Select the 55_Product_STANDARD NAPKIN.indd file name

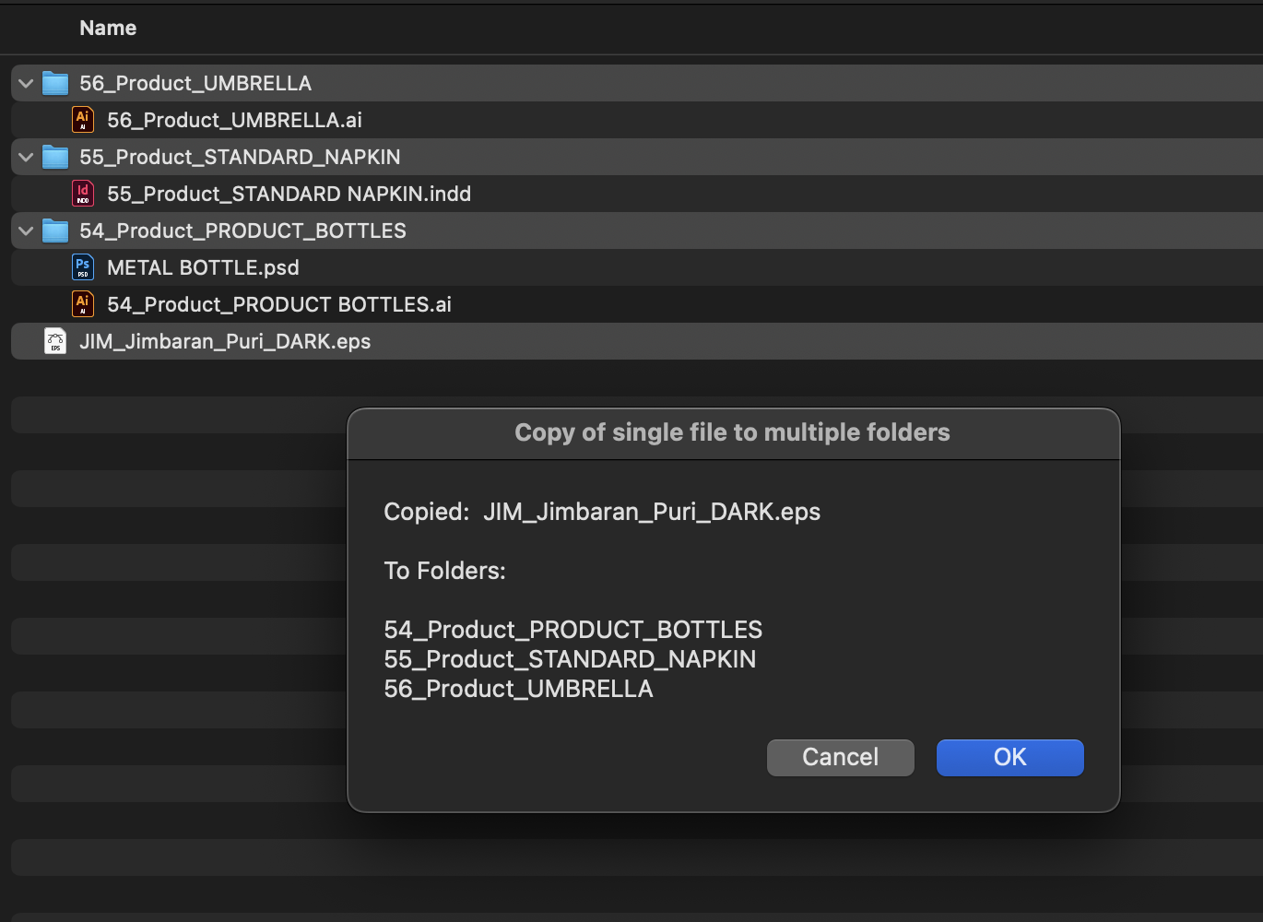pos(289,194)
